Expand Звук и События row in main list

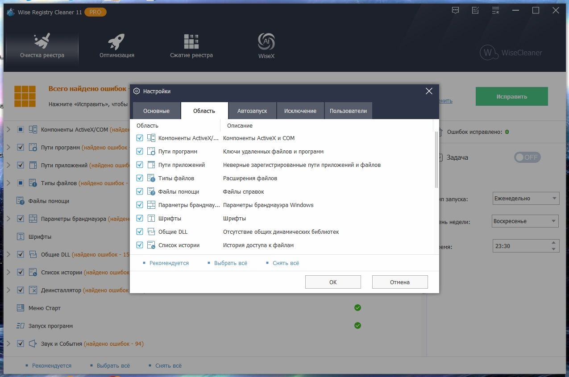(8, 344)
